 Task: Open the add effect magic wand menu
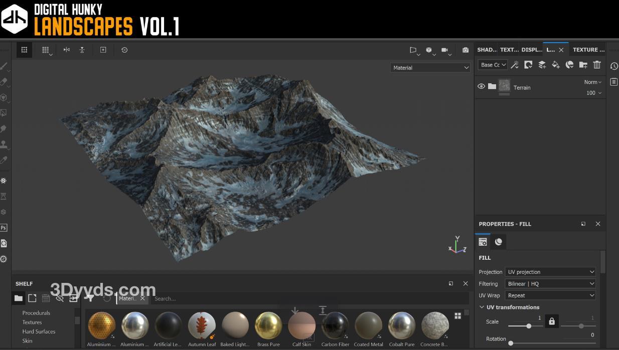click(x=515, y=65)
